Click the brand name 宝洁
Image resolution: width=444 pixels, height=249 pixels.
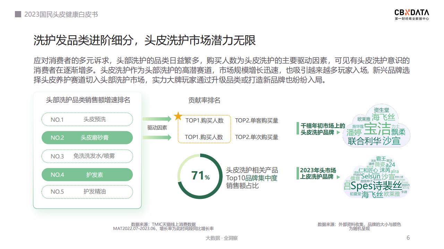coord(377,129)
